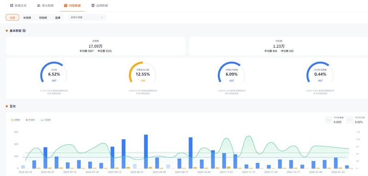Viewport: 368px width, 176px height.
Task: Click the 6.09% gauge
Action: click(232, 73)
